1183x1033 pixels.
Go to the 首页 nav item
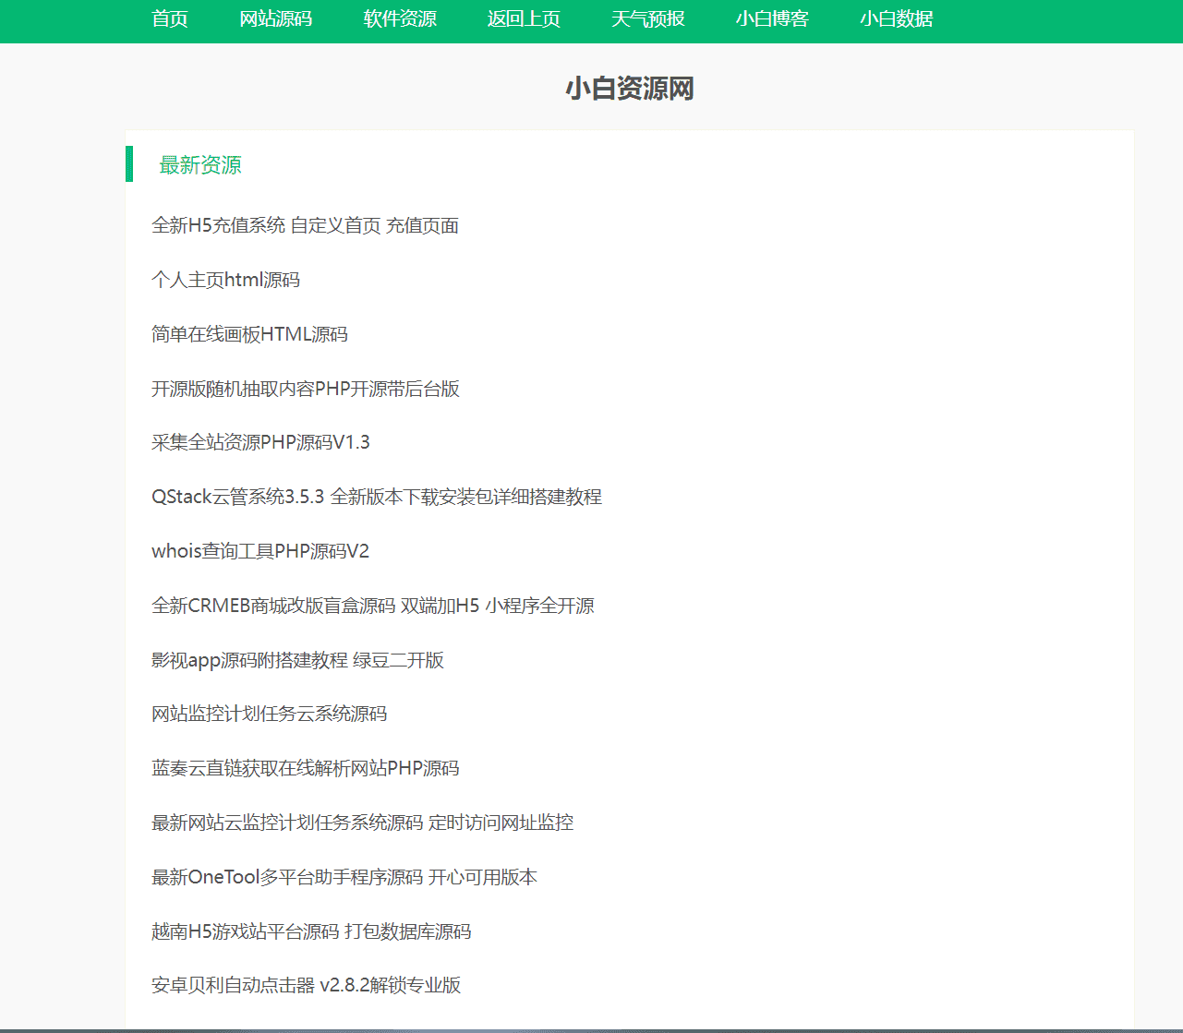coord(170,18)
